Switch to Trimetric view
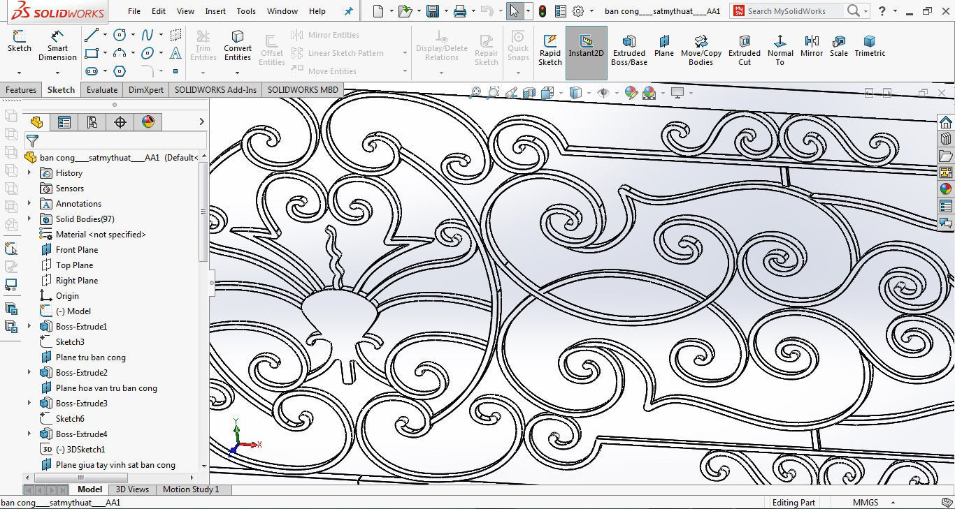 pos(870,45)
